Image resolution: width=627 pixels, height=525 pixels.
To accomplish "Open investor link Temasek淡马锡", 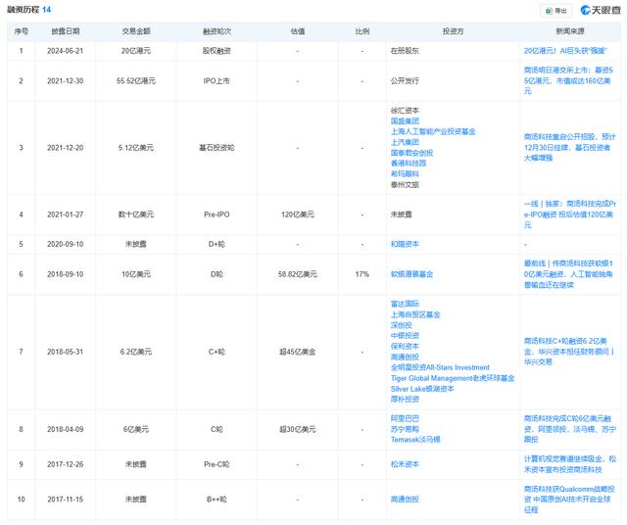I will pyautogui.click(x=415, y=440).
